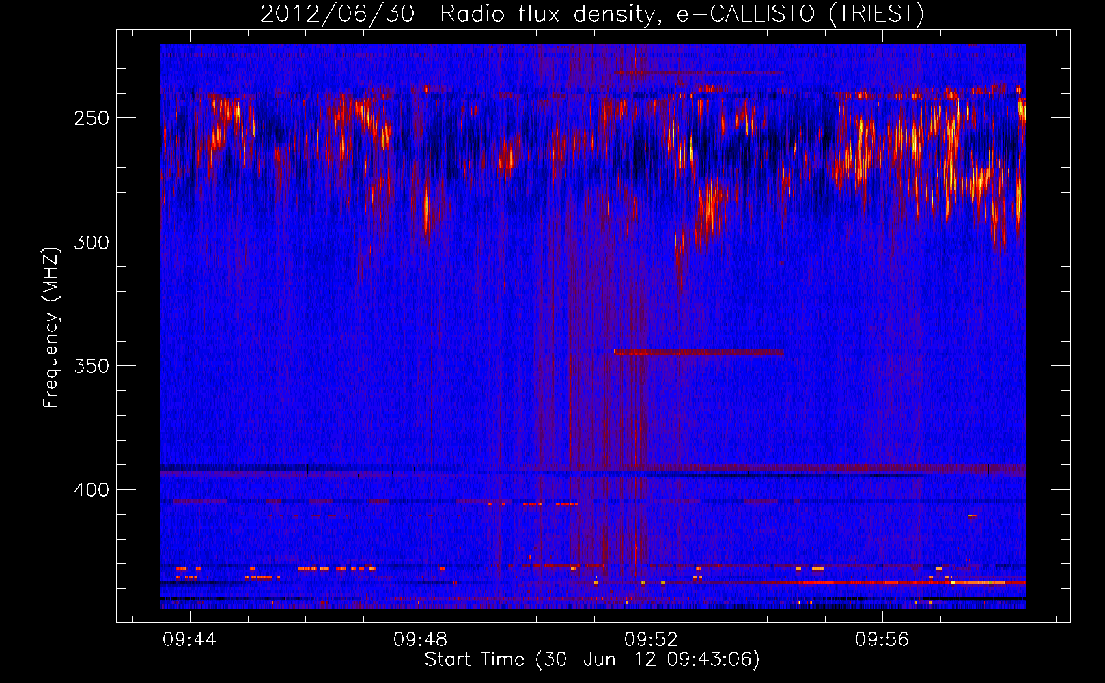Click the 'Frequency (MHZ)' axis label
Image resolution: width=1105 pixels, height=683 pixels.
click(51, 327)
